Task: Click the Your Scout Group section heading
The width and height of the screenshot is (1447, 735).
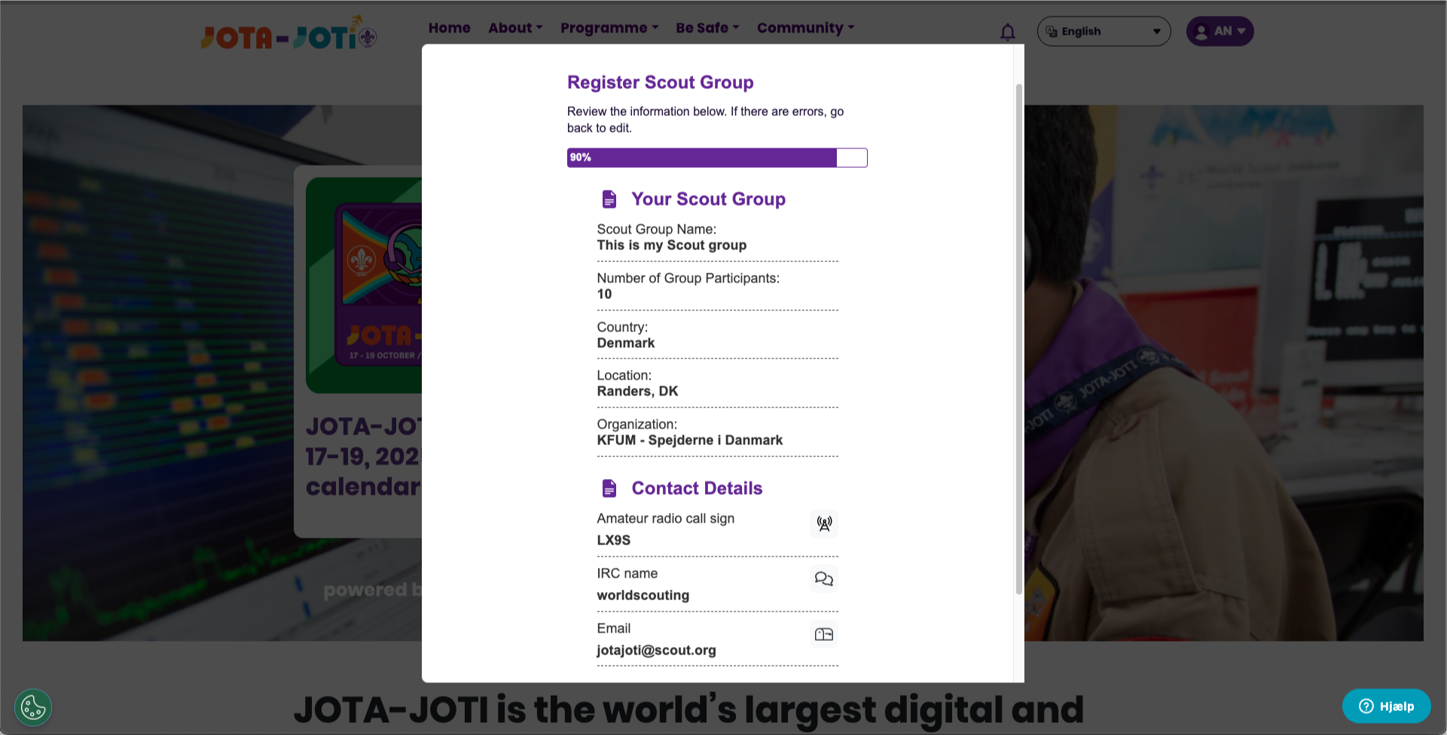Action: 708,199
